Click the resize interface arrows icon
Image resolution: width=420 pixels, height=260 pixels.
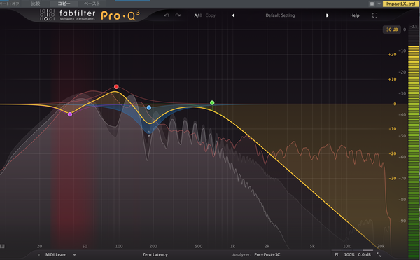tap(379, 254)
